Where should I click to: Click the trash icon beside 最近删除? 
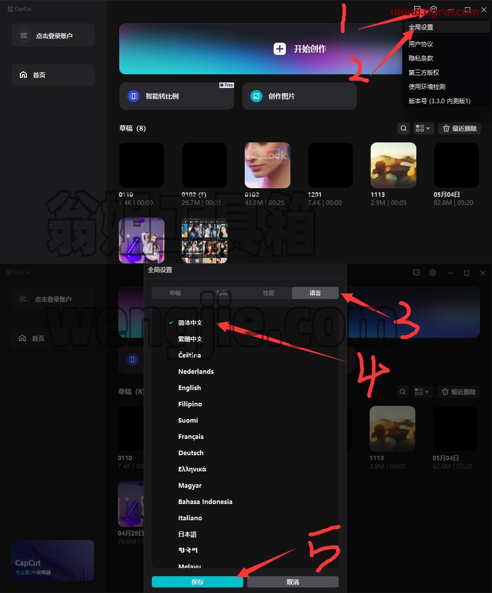point(446,128)
